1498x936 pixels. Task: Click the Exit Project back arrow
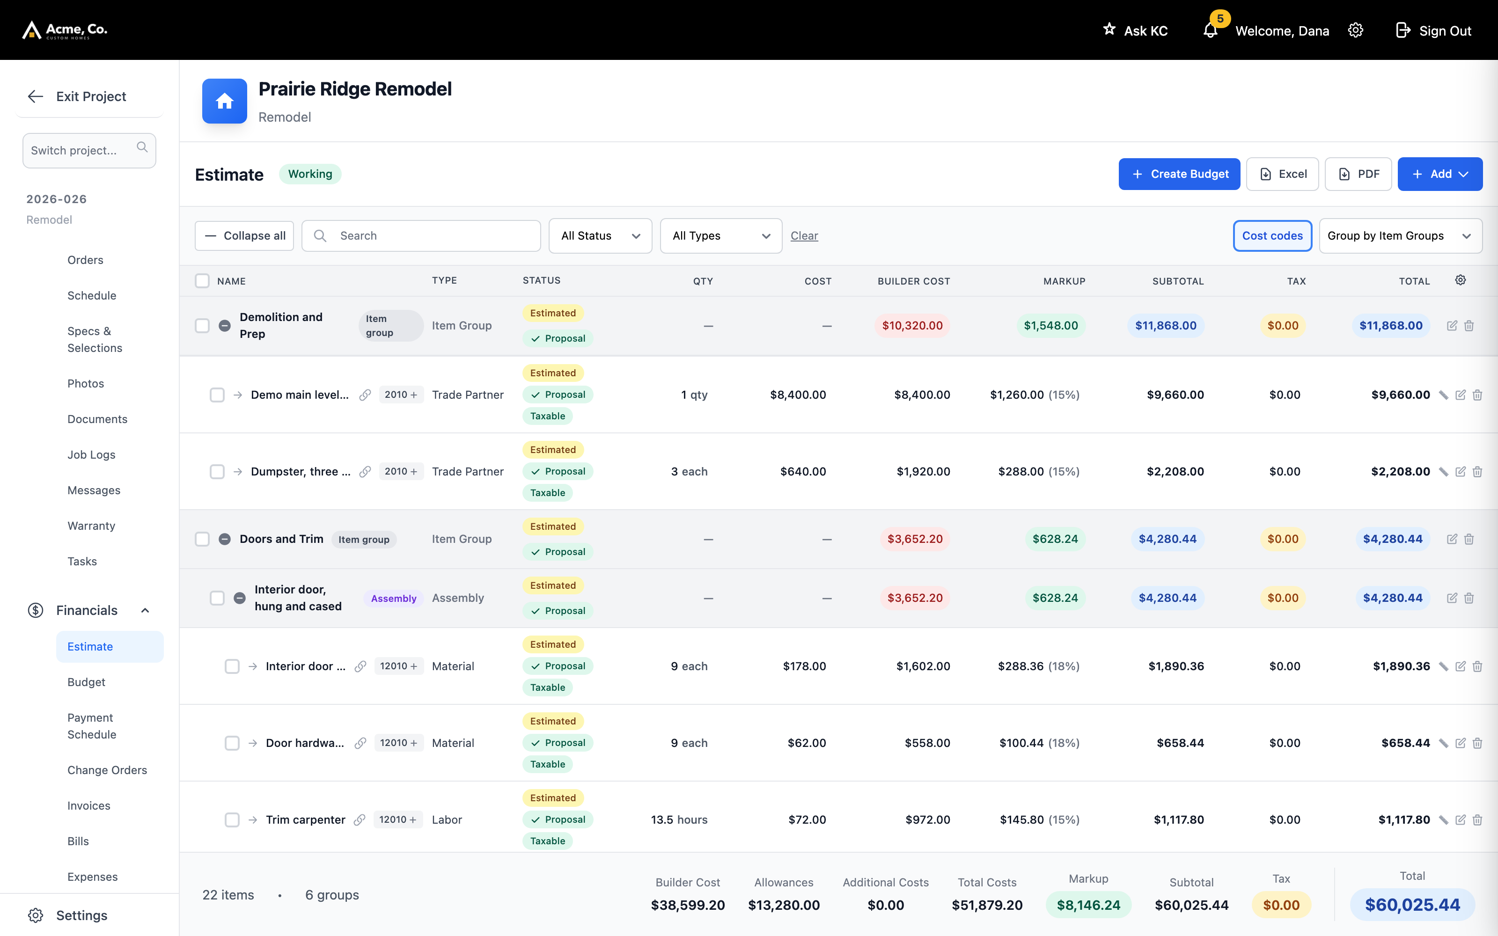(35, 96)
